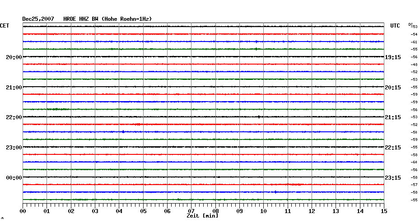Select the DC value -50

click(414, 132)
